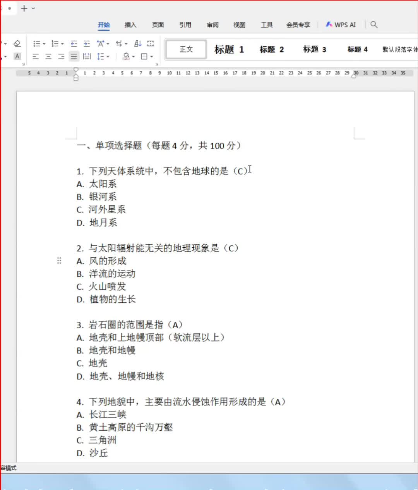Select the clear formatting eraser icon
The image size is (418, 490).
click(17, 43)
